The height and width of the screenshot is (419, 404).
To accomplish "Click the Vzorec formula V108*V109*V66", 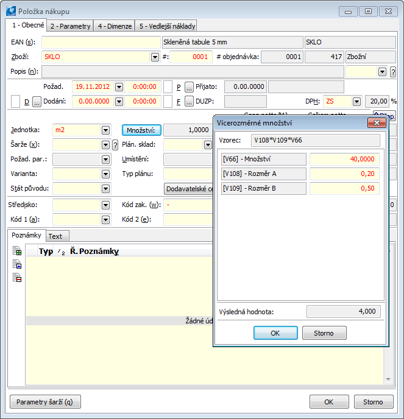I will [316, 140].
